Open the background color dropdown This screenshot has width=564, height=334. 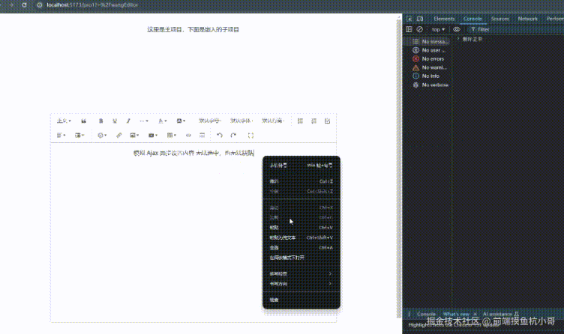click(x=181, y=121)
